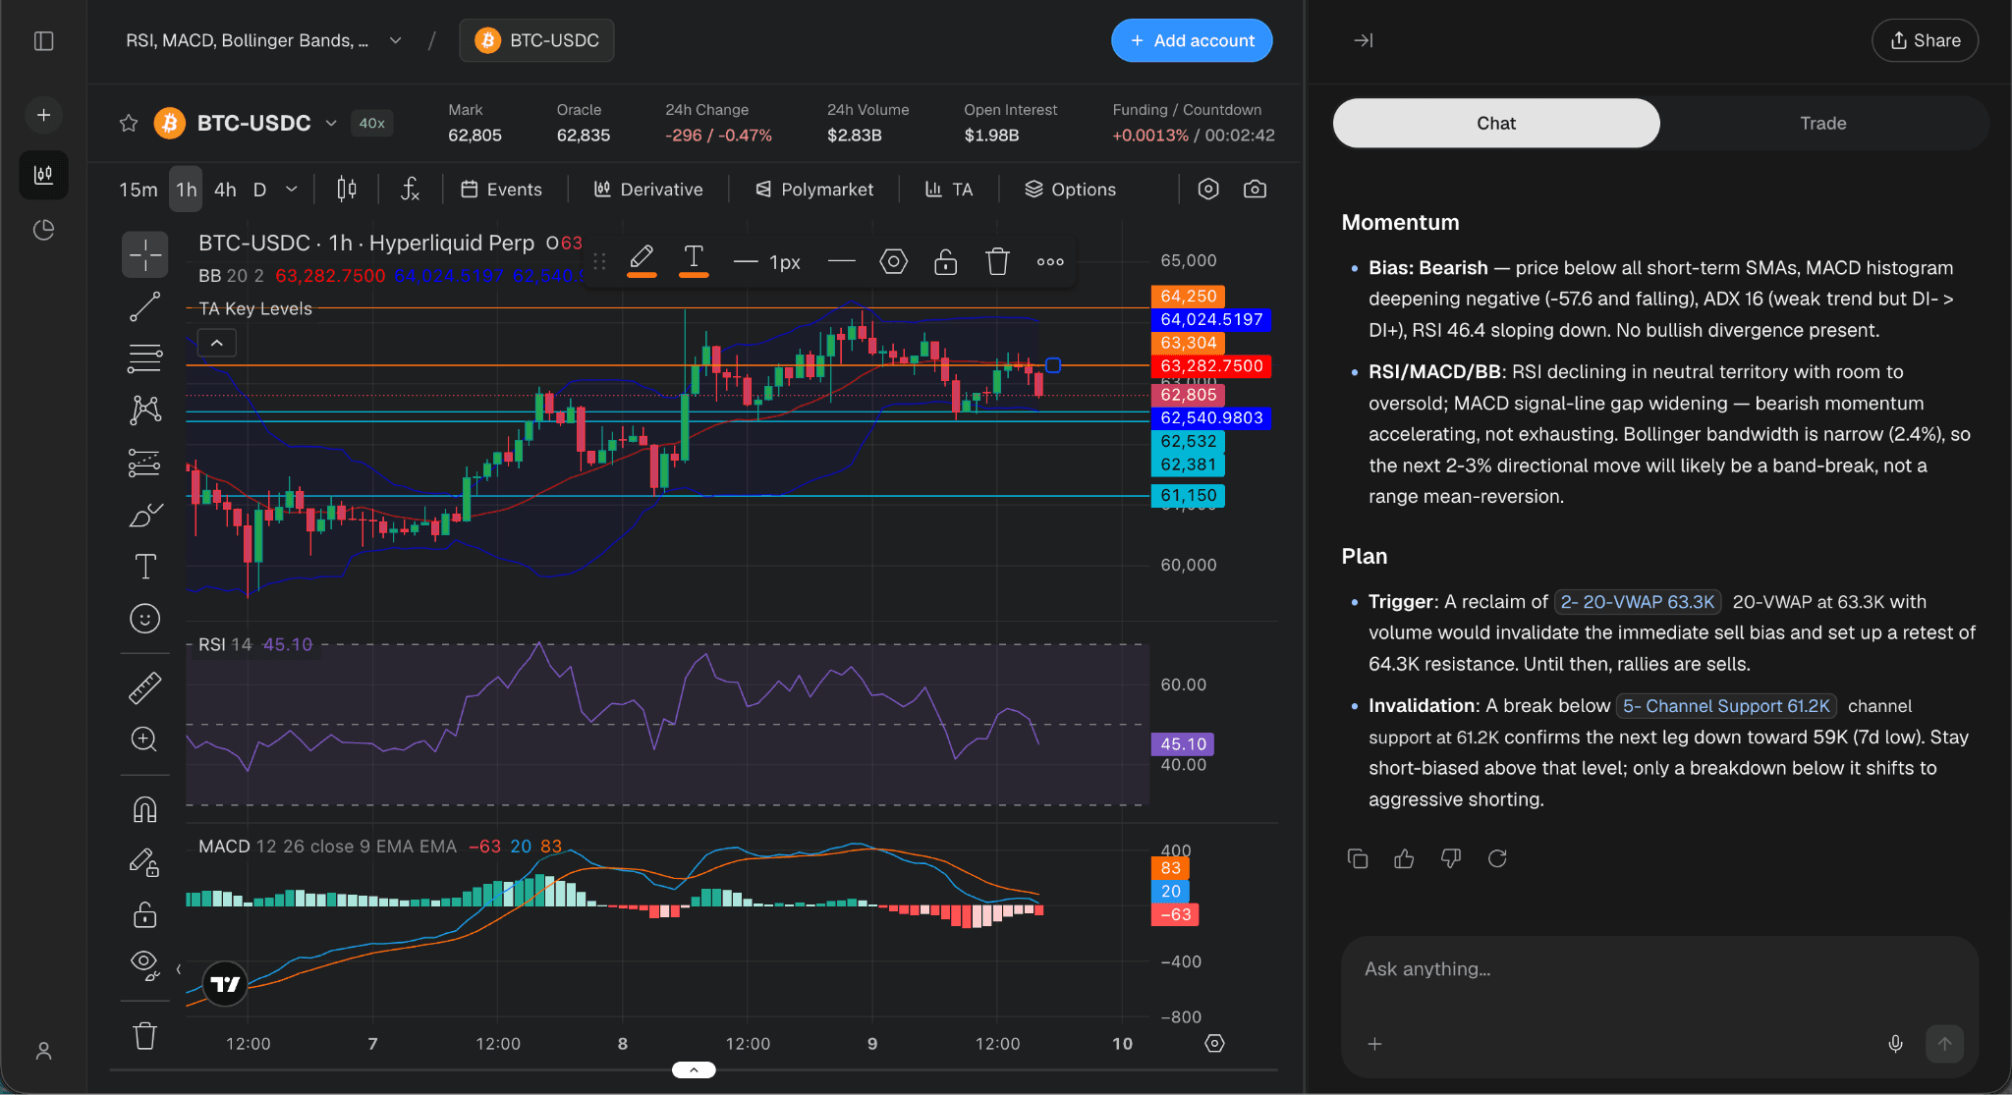Select the pattern drawing tool
The width and height of the screenshot is (2012, 1095).
point(145,410)
